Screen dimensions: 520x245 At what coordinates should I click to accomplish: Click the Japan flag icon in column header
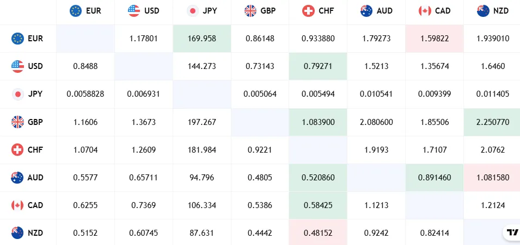pos(192,10)
